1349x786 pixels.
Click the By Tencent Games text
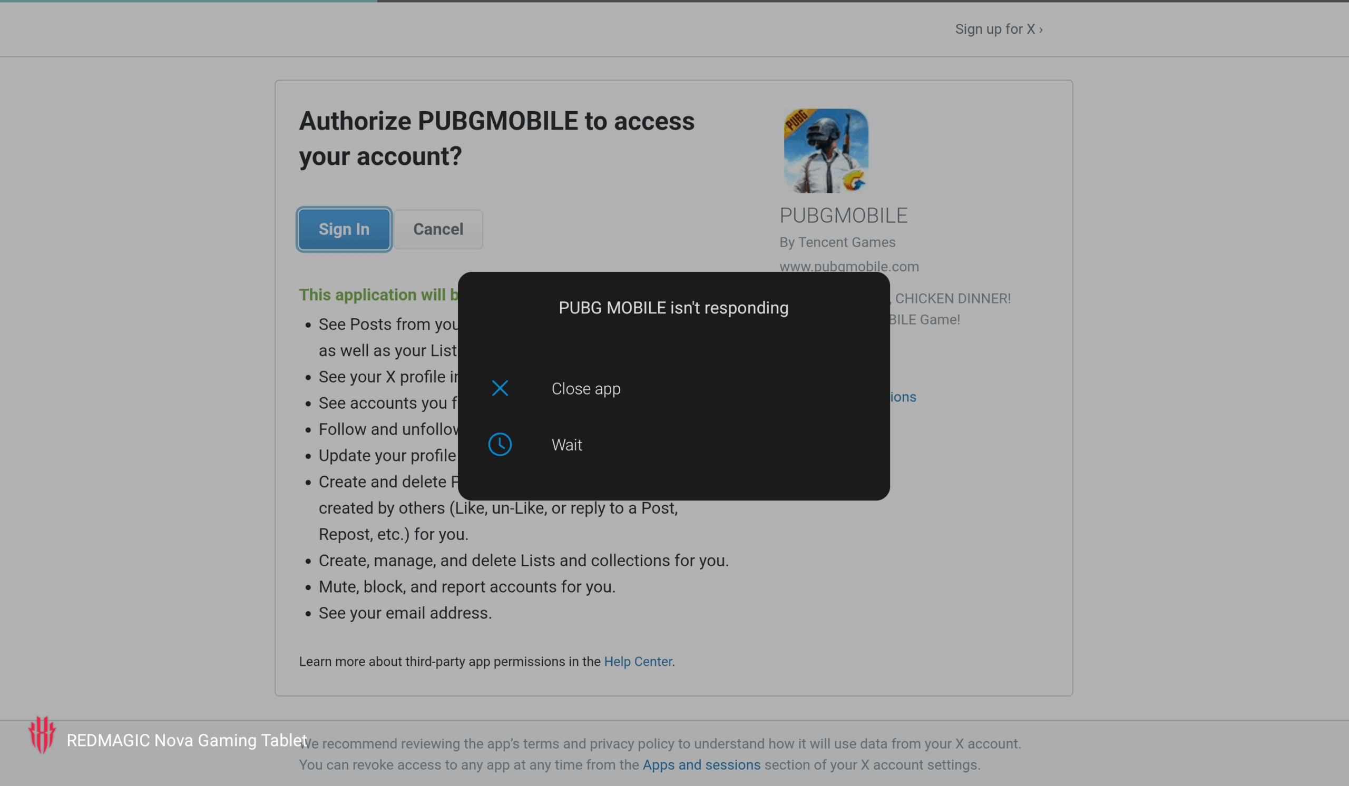tap(837, 242)
